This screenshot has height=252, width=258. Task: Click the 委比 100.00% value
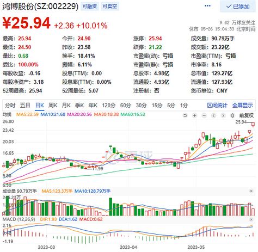click(28, 65)
